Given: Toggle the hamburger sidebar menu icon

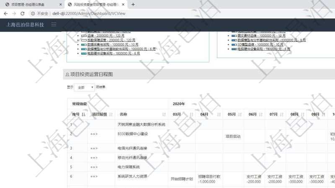Looking at the screenshot, I should [54, 24].
